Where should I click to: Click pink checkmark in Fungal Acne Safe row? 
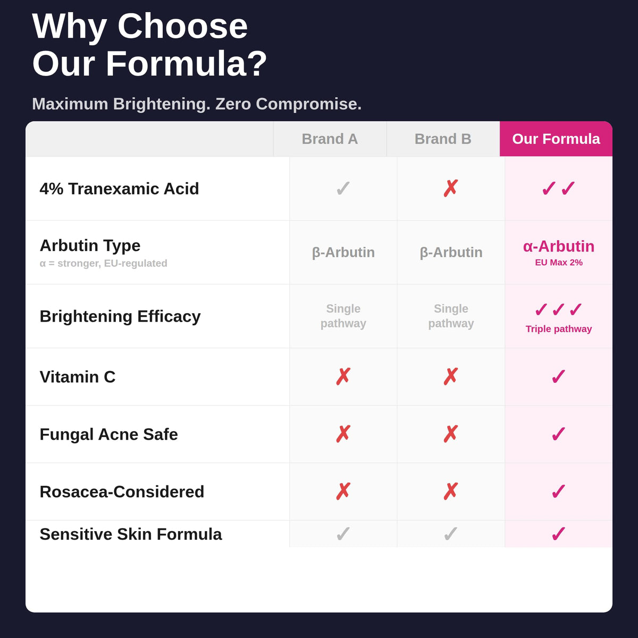pos(558,434)
